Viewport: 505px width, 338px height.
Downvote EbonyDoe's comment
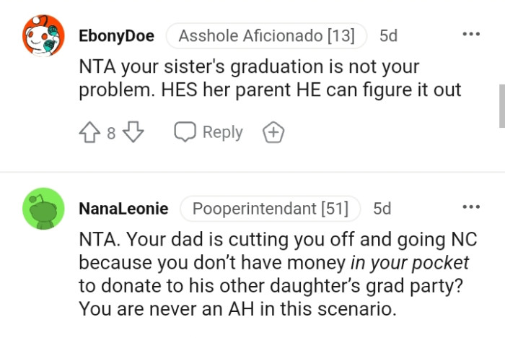point(135,132)
